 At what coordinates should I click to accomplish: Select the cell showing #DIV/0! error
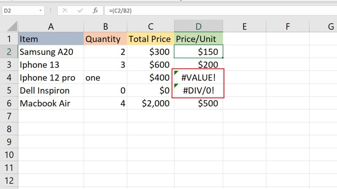(x=198, y=90)
